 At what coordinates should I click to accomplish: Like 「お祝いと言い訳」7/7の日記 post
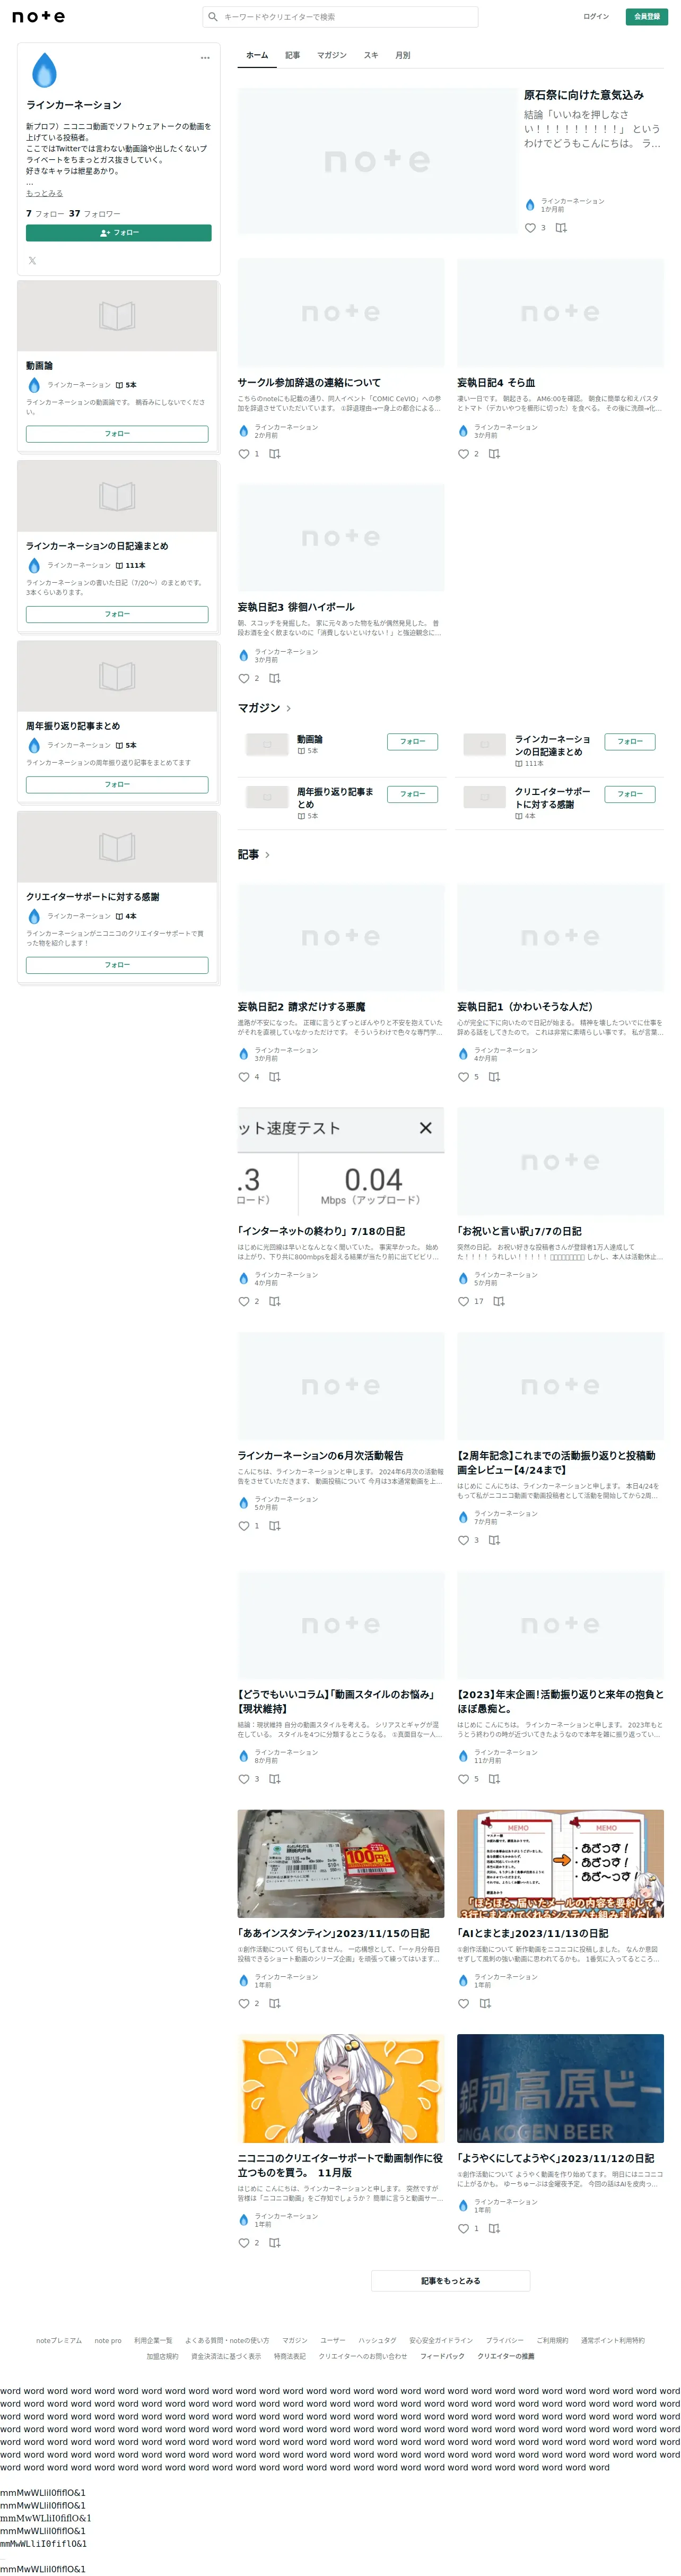463,1301
